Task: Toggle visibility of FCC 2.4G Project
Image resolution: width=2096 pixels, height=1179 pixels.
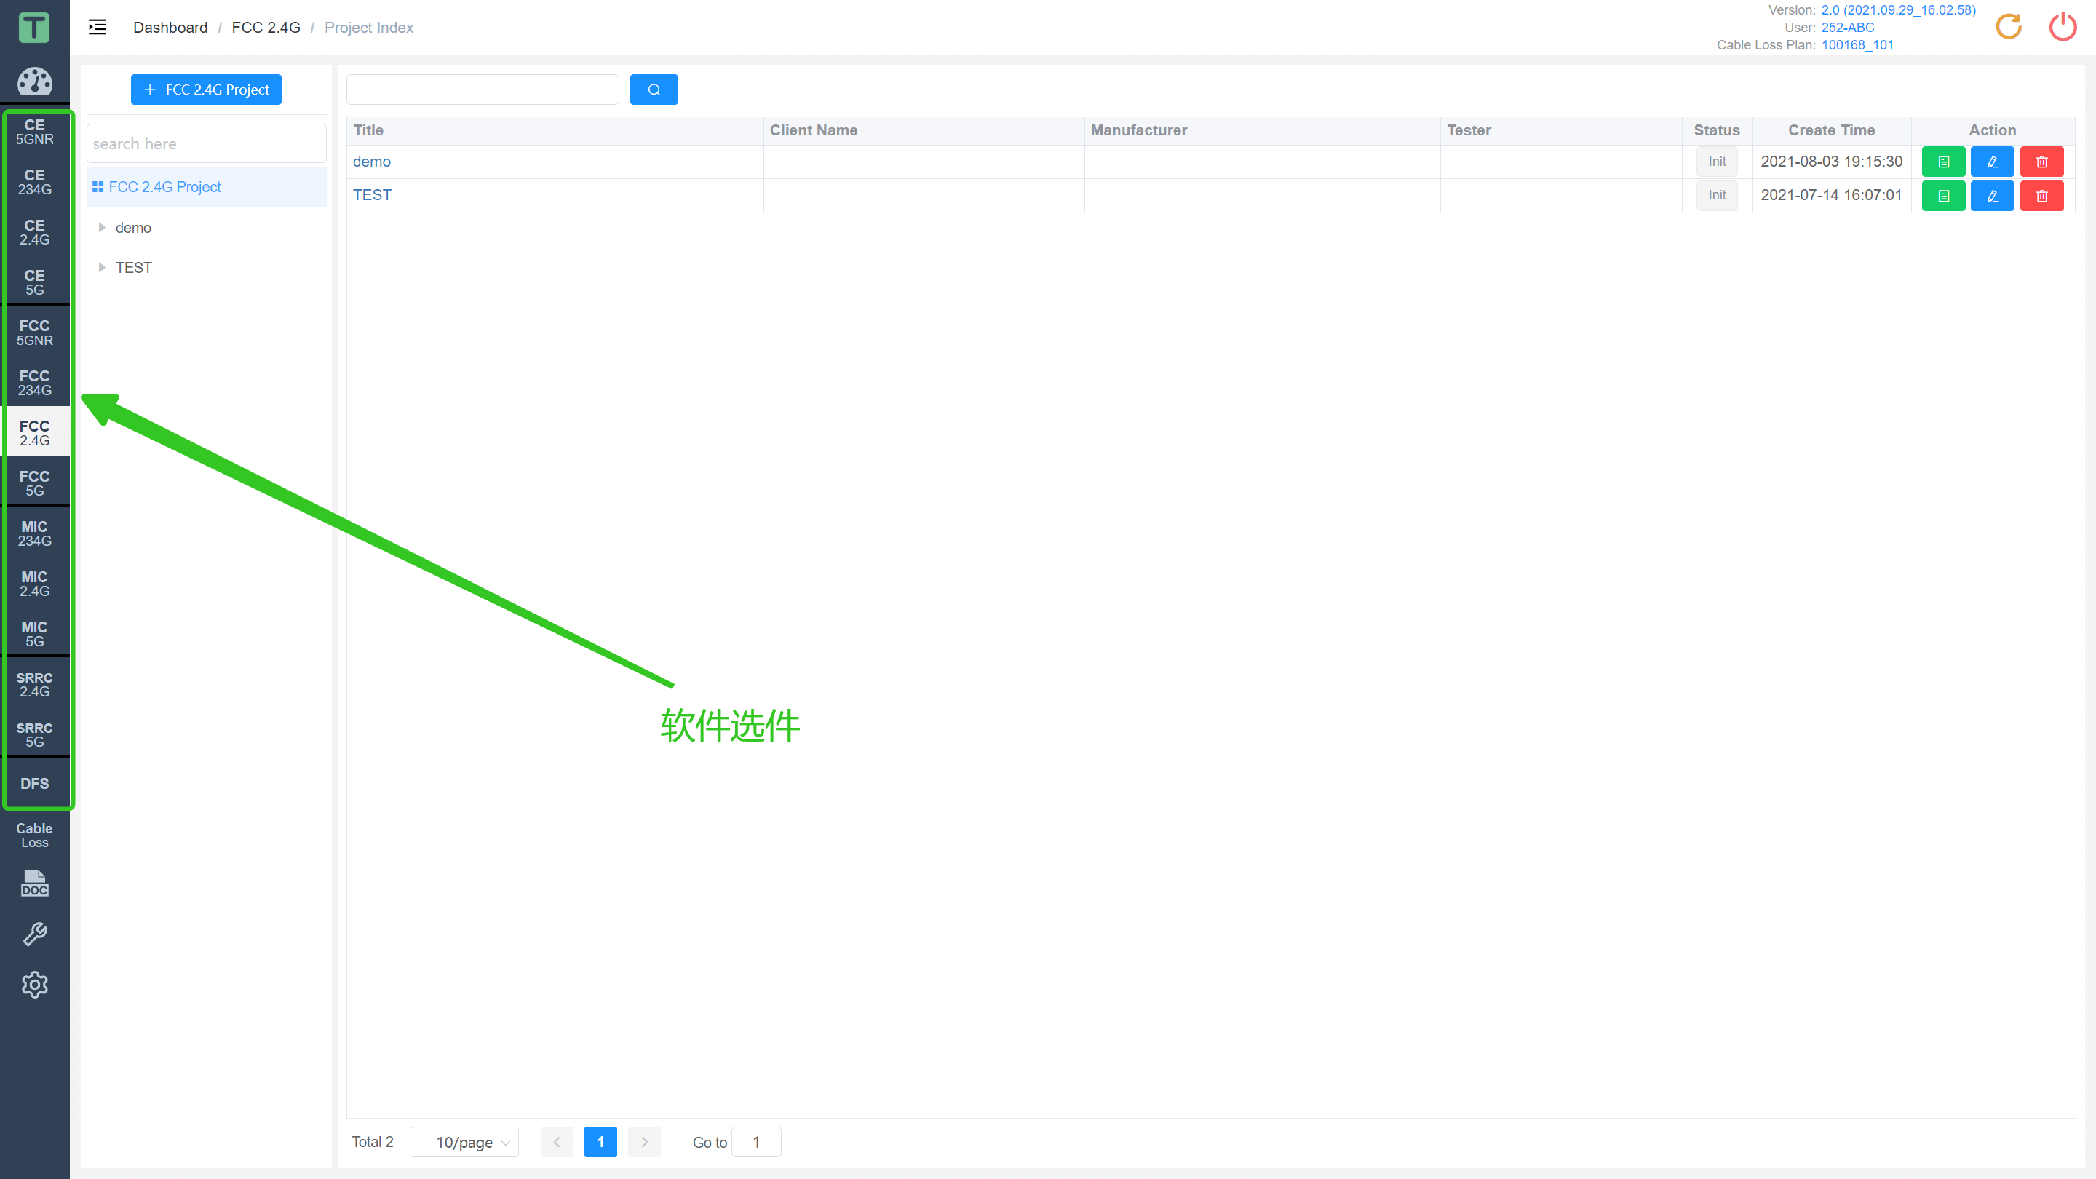Action: click(x=98, y=186)
